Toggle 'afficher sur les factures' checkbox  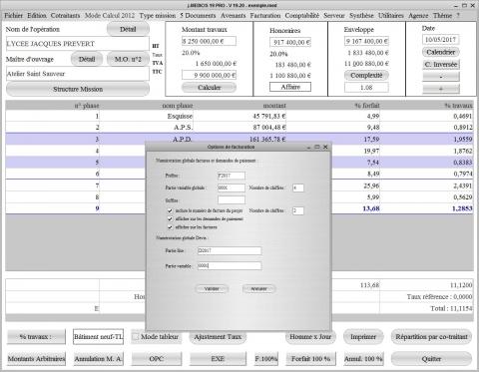pyautogui.click(x=170, y=227)
